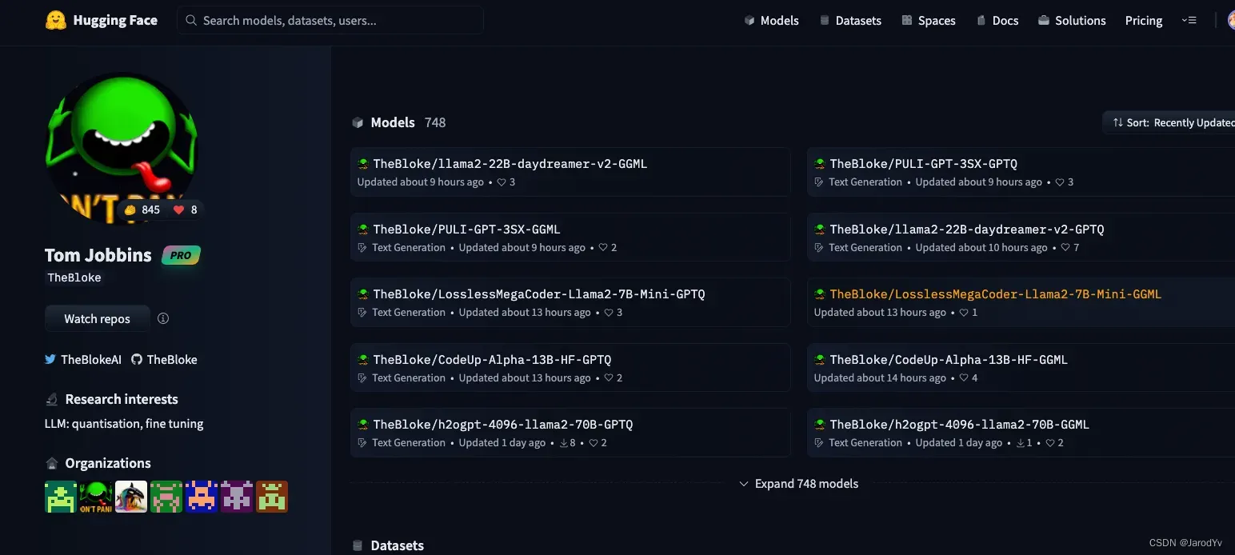The image size is (1235, 555).
Task: Click the Watch repos button
Action: click(x=97, y=318)
